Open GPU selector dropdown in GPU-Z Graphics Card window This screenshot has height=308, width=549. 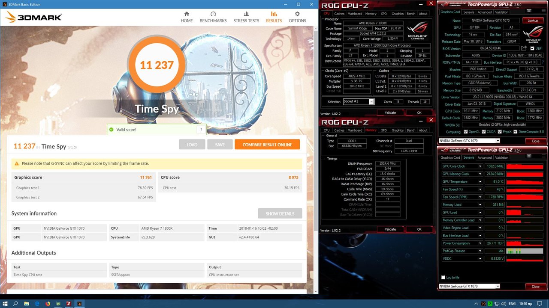[x=469, y=141]
